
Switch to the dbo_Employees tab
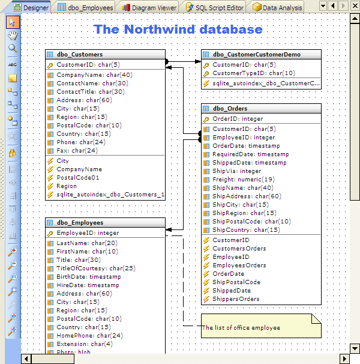coord(85,8)
